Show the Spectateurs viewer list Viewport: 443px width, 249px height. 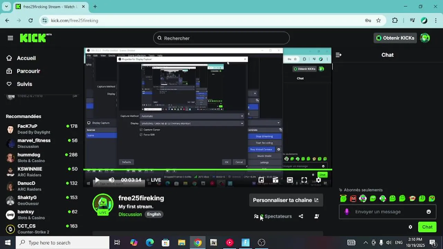(273, 216)
